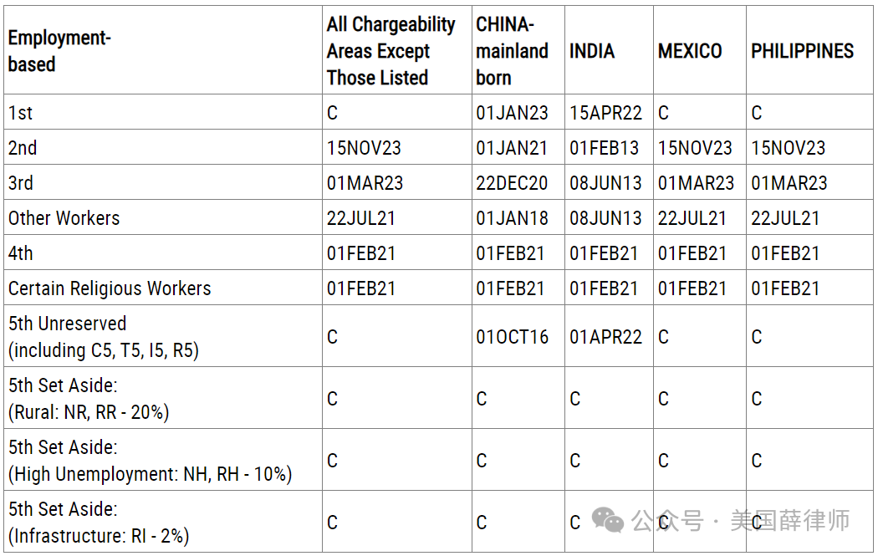Click the PHILIPPINES column header

click(x=803, y=51)
